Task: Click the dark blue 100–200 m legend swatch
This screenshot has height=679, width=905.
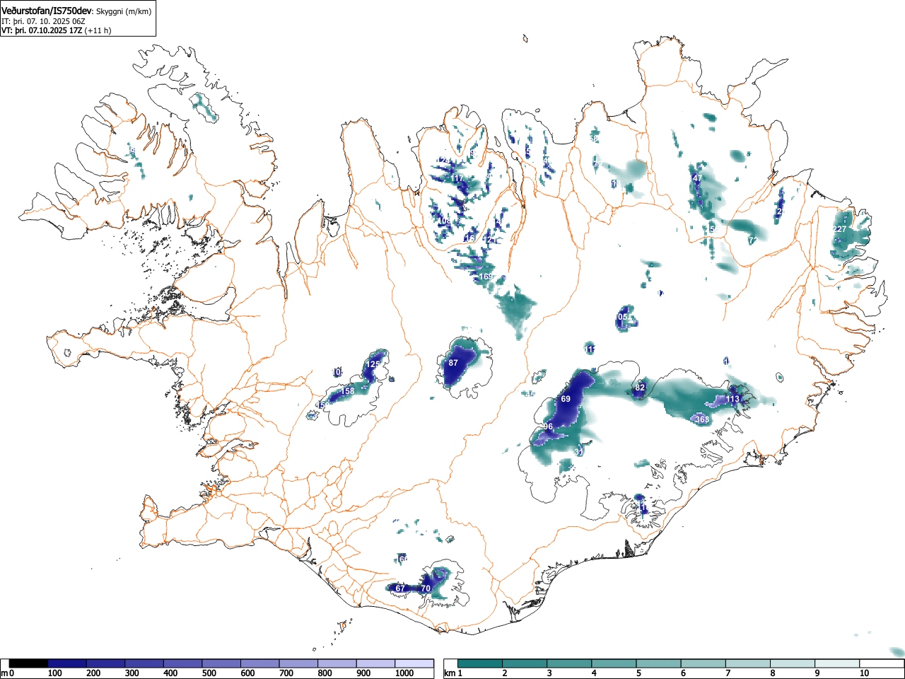Action: (67, 663)
